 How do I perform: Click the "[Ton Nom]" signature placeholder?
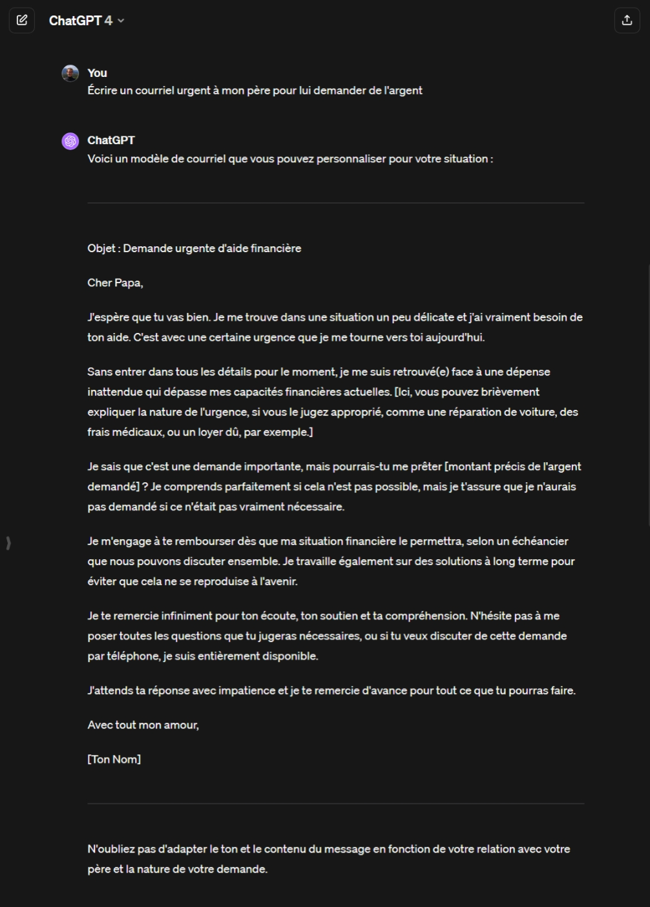(x=114, y=759)
